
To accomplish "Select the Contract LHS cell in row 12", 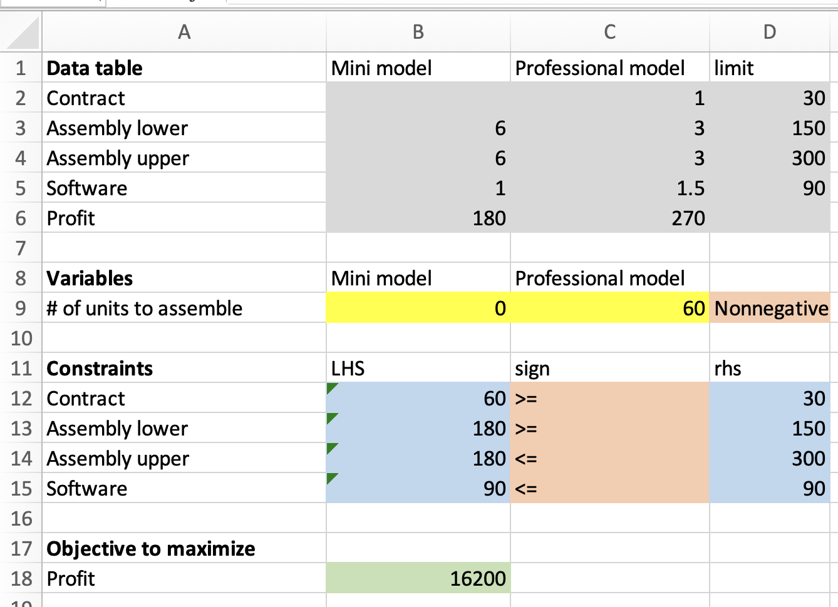I will (418, 399).
